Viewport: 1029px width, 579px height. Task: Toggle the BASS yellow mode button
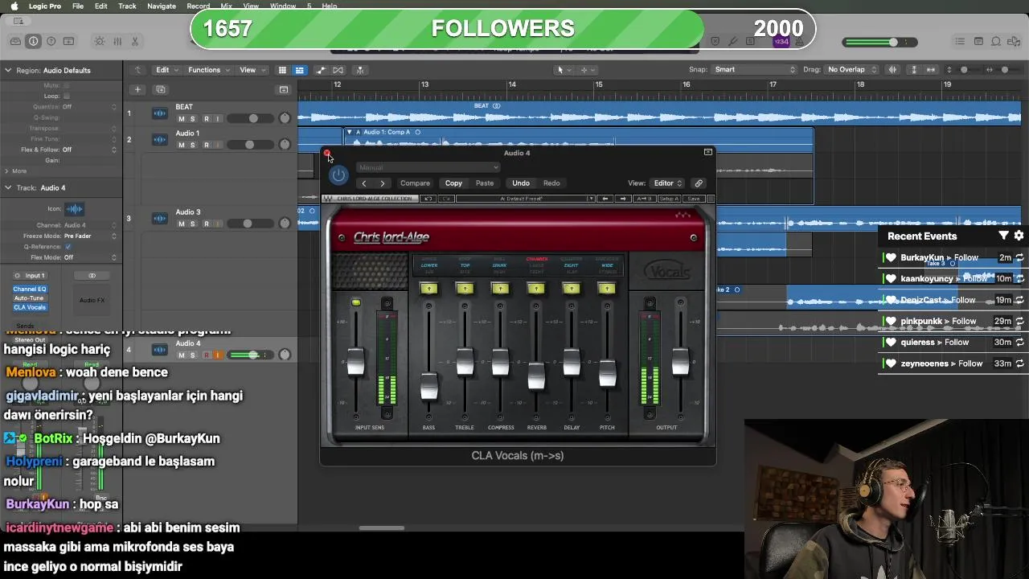429,289
